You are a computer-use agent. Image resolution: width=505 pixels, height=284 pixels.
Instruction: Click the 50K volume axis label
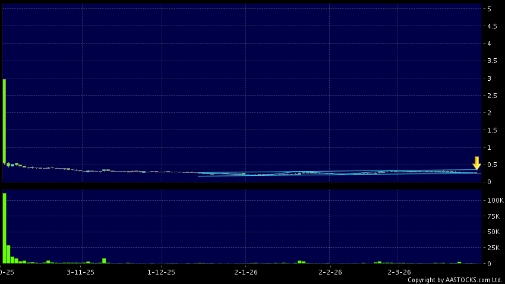coord(493,232)
